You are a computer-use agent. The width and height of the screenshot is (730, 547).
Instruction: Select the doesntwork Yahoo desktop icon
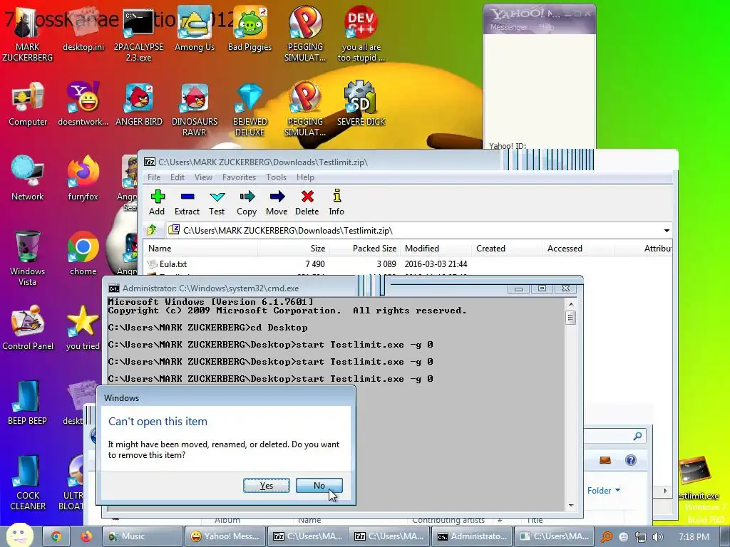point(83,104)
